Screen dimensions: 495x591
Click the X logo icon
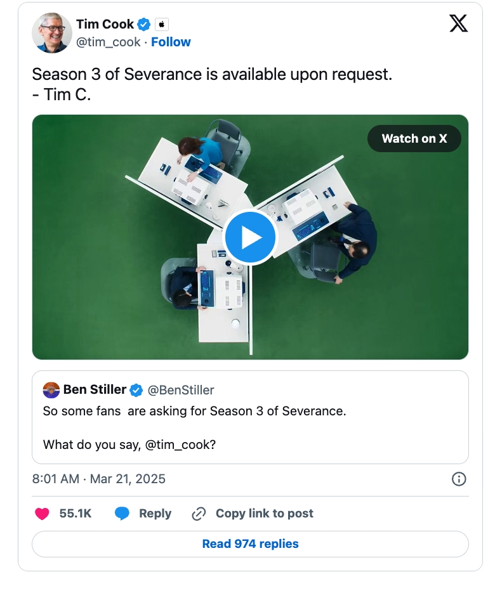[x=458, y=23]
